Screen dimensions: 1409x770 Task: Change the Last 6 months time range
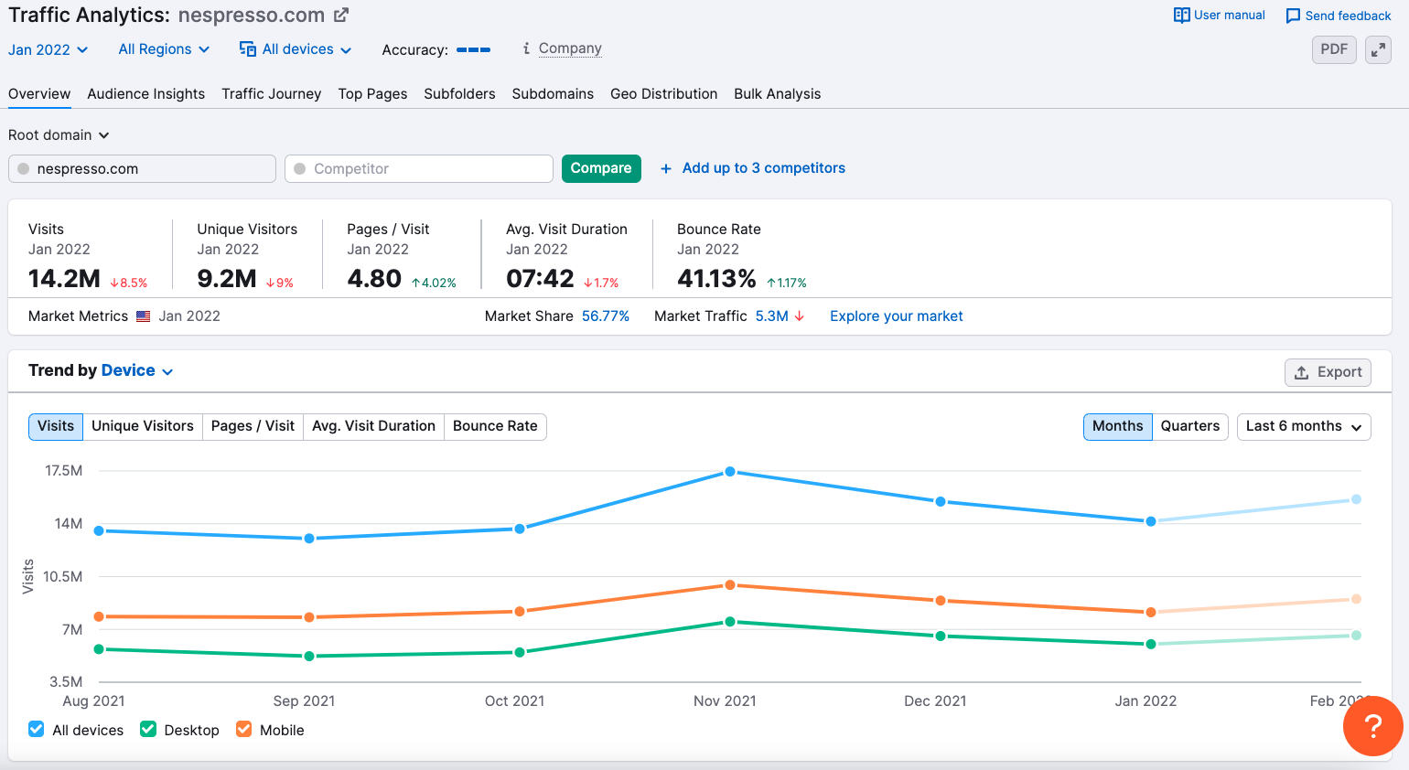(1304, 426)
